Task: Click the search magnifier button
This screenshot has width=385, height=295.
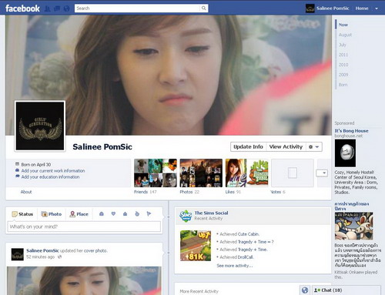Action: [x=203, y=8]
